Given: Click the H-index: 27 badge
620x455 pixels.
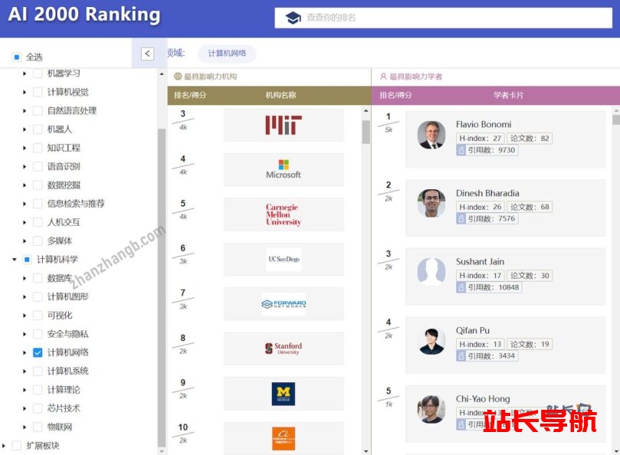Looking at the screenshot, I should point(480,139).
